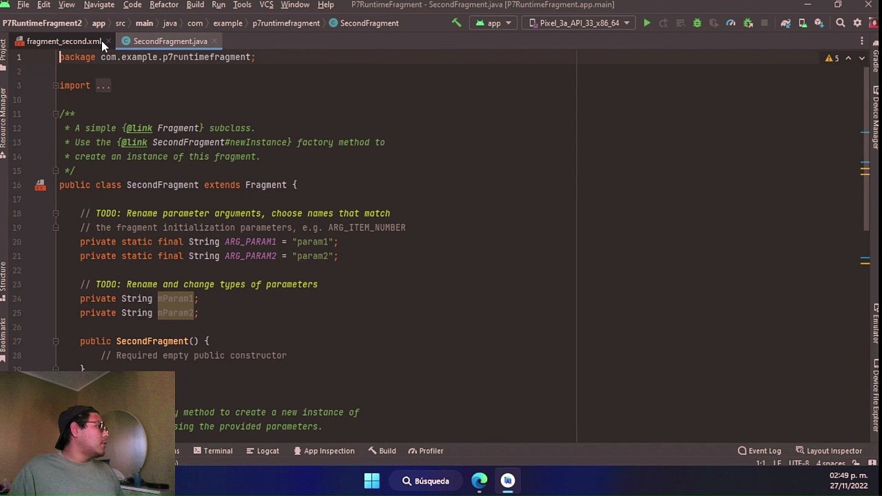Open IDE settings gear icon
The width and height of the screenshot is (882, 496).
857,23
